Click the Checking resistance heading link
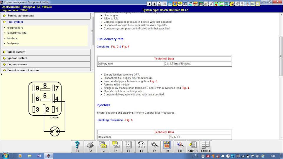Screen dimensions: 283x159 [x=110, y=120]
